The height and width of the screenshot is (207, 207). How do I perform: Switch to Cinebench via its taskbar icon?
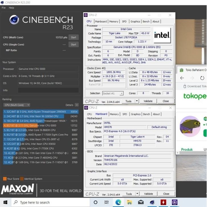pyautogui.click(x=152, y=202)
